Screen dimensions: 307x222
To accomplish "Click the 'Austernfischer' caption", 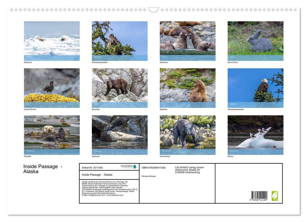I will pos(30,109).
